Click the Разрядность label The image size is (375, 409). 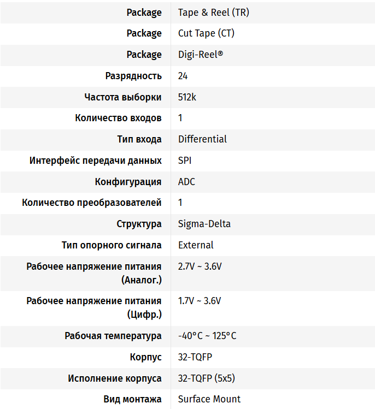[x=133, y=76]
